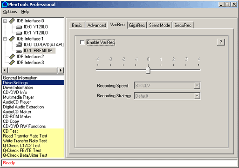This screenshot has width=239, height=168.
Task: Open Q-Check FE/TE Test
Action: click(33, 150)
